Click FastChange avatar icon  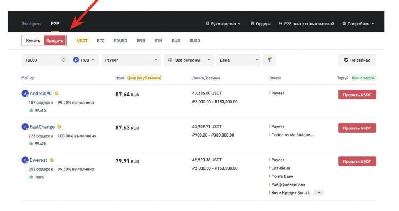[25, 127]
